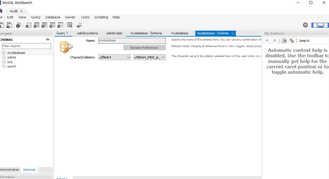Click the SQLAdditions panel header
The image size is (329, 179).
(x=296, y=33)
